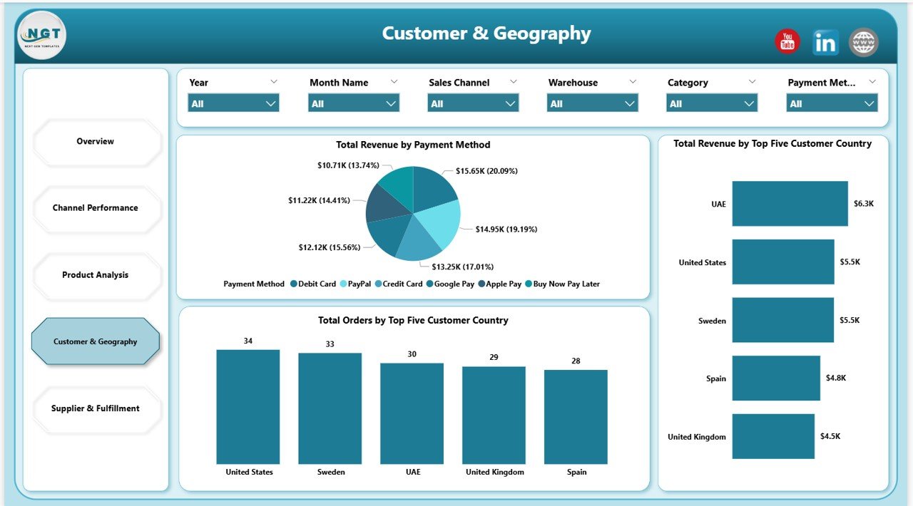Collapse the Year slicer header chevron

coord(274,82)
